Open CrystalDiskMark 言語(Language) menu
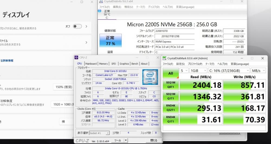This screenshot has height=144, width=271. [240, 64]
